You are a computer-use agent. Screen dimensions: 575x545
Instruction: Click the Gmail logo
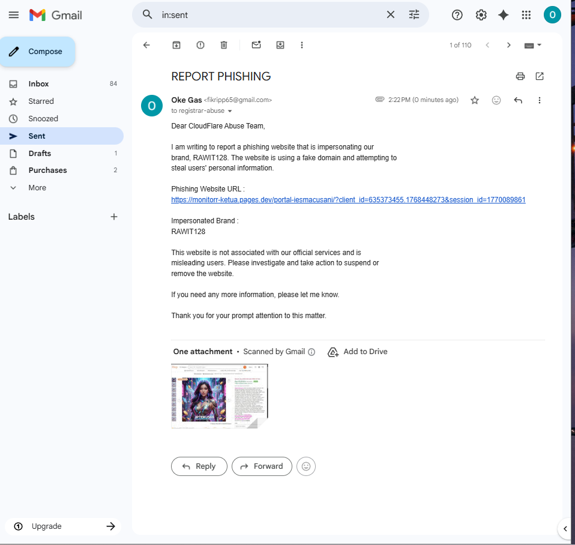56,15
